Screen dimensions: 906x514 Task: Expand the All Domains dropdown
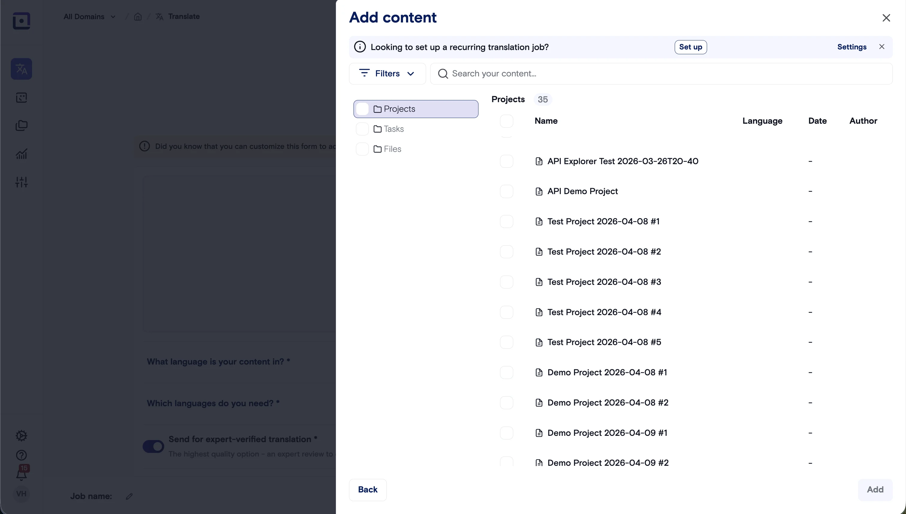(x=90, y=16)
